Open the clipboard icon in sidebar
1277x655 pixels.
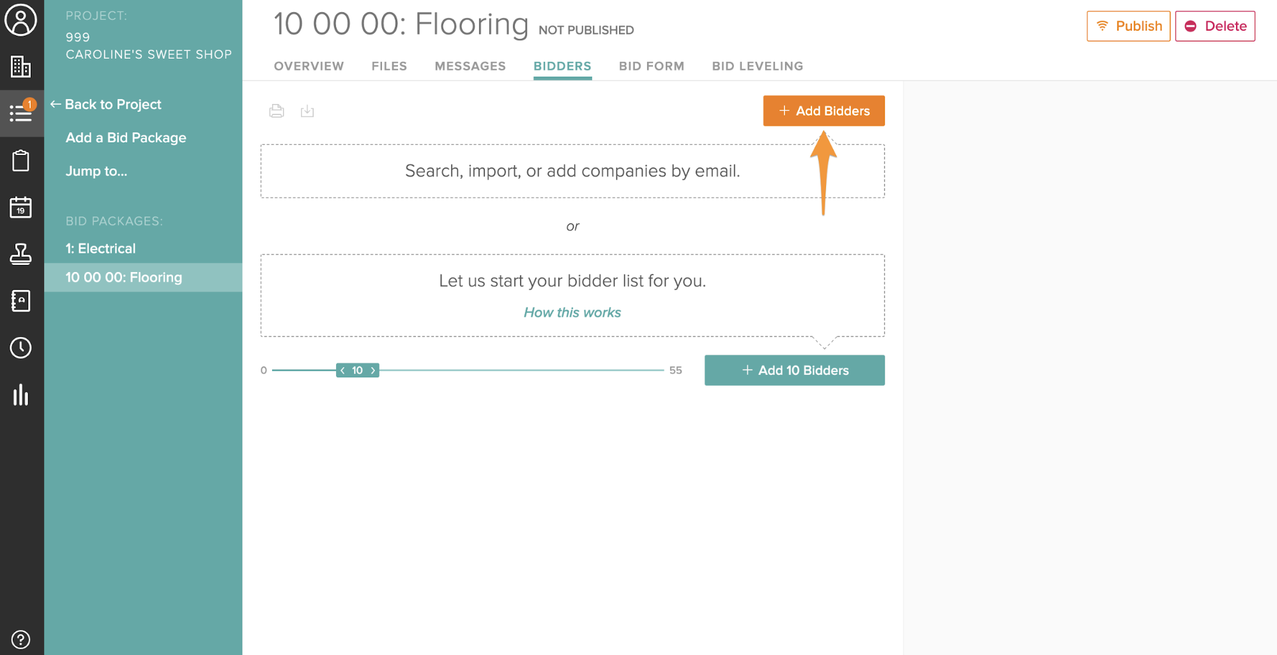(x=21, y=160)
